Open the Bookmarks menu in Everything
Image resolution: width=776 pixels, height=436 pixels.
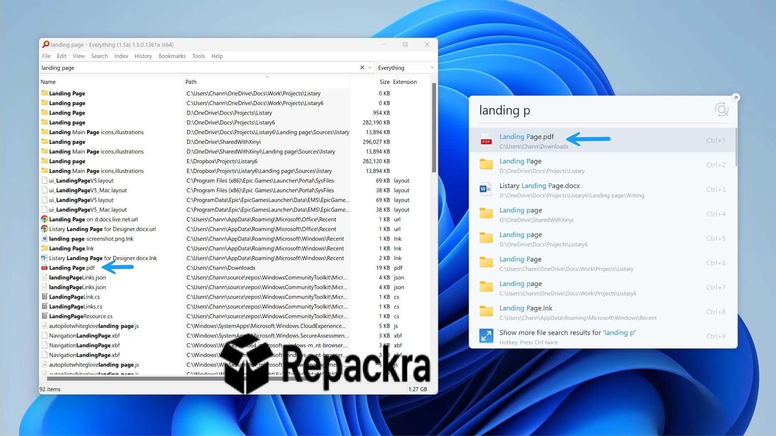[x=172, y=56]
